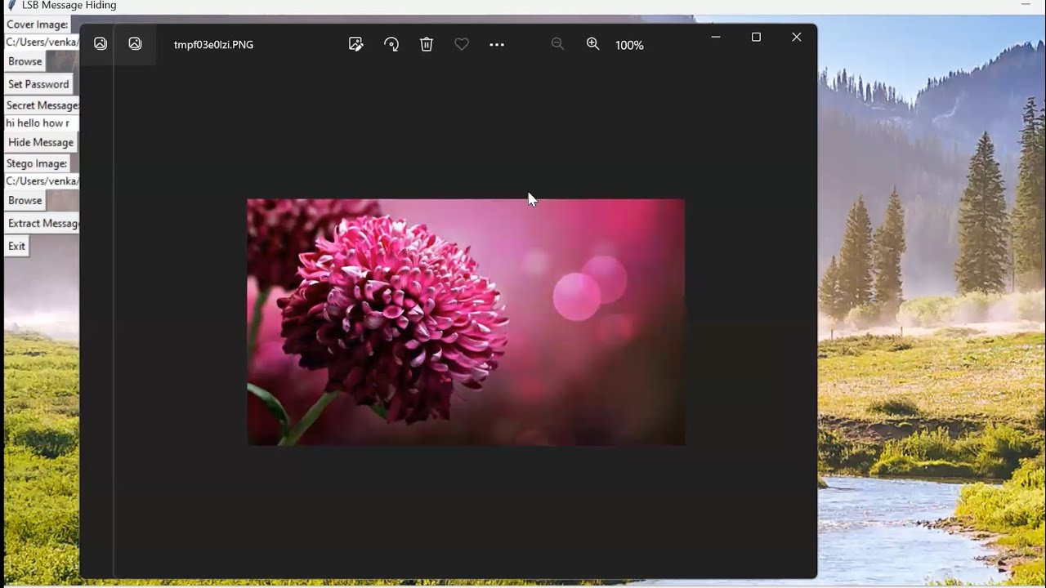
Task: Click Browse under Cover Image
Action: click(25, 61)
